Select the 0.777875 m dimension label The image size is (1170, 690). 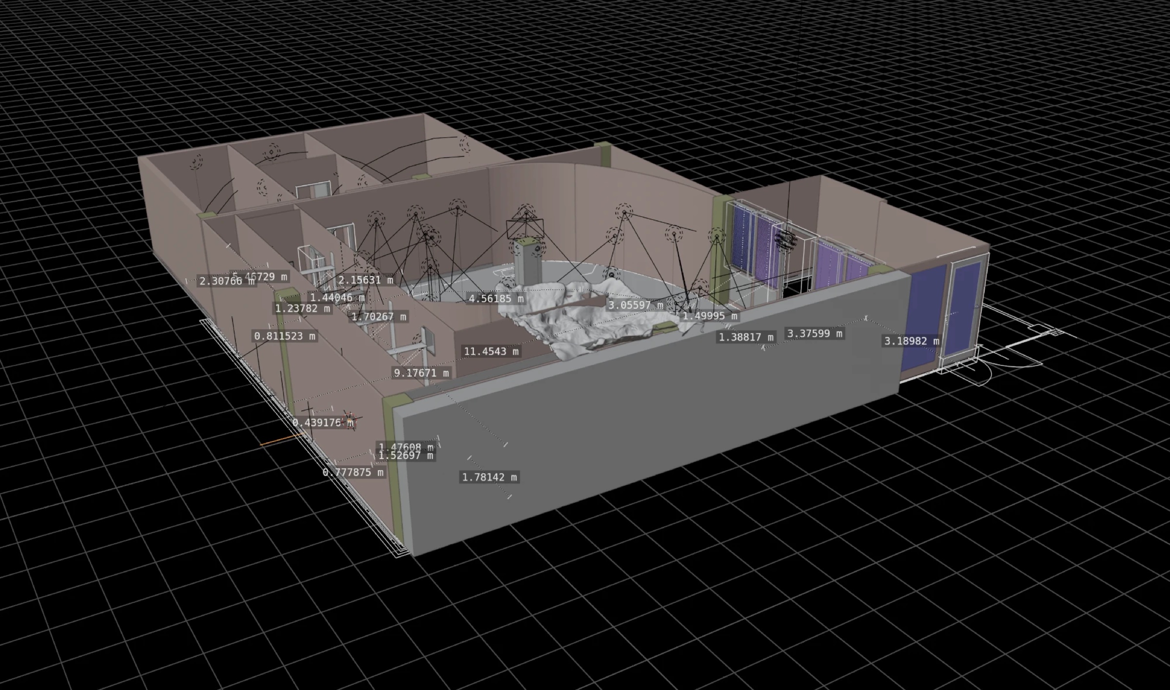pyautogui.click(x=353, y=472)
